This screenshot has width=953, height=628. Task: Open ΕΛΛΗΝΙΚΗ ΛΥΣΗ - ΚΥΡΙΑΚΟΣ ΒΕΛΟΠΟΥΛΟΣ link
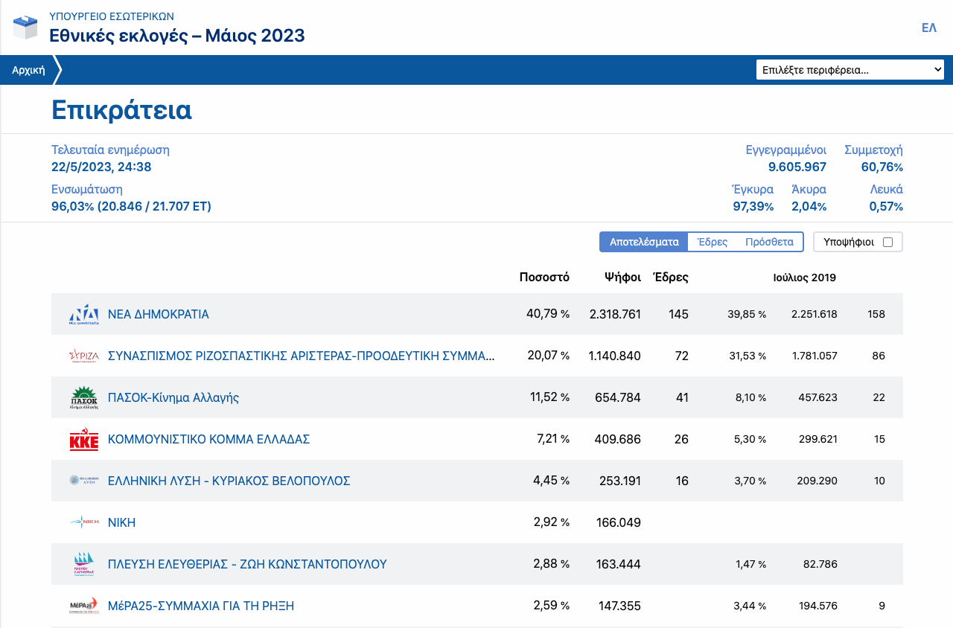(x=229, y=481)
